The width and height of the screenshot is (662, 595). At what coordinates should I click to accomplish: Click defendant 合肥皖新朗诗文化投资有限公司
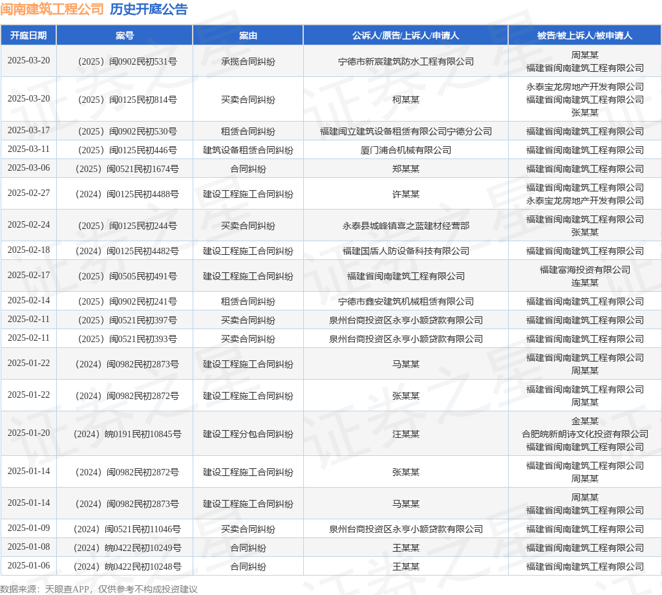tap(584, 434)
